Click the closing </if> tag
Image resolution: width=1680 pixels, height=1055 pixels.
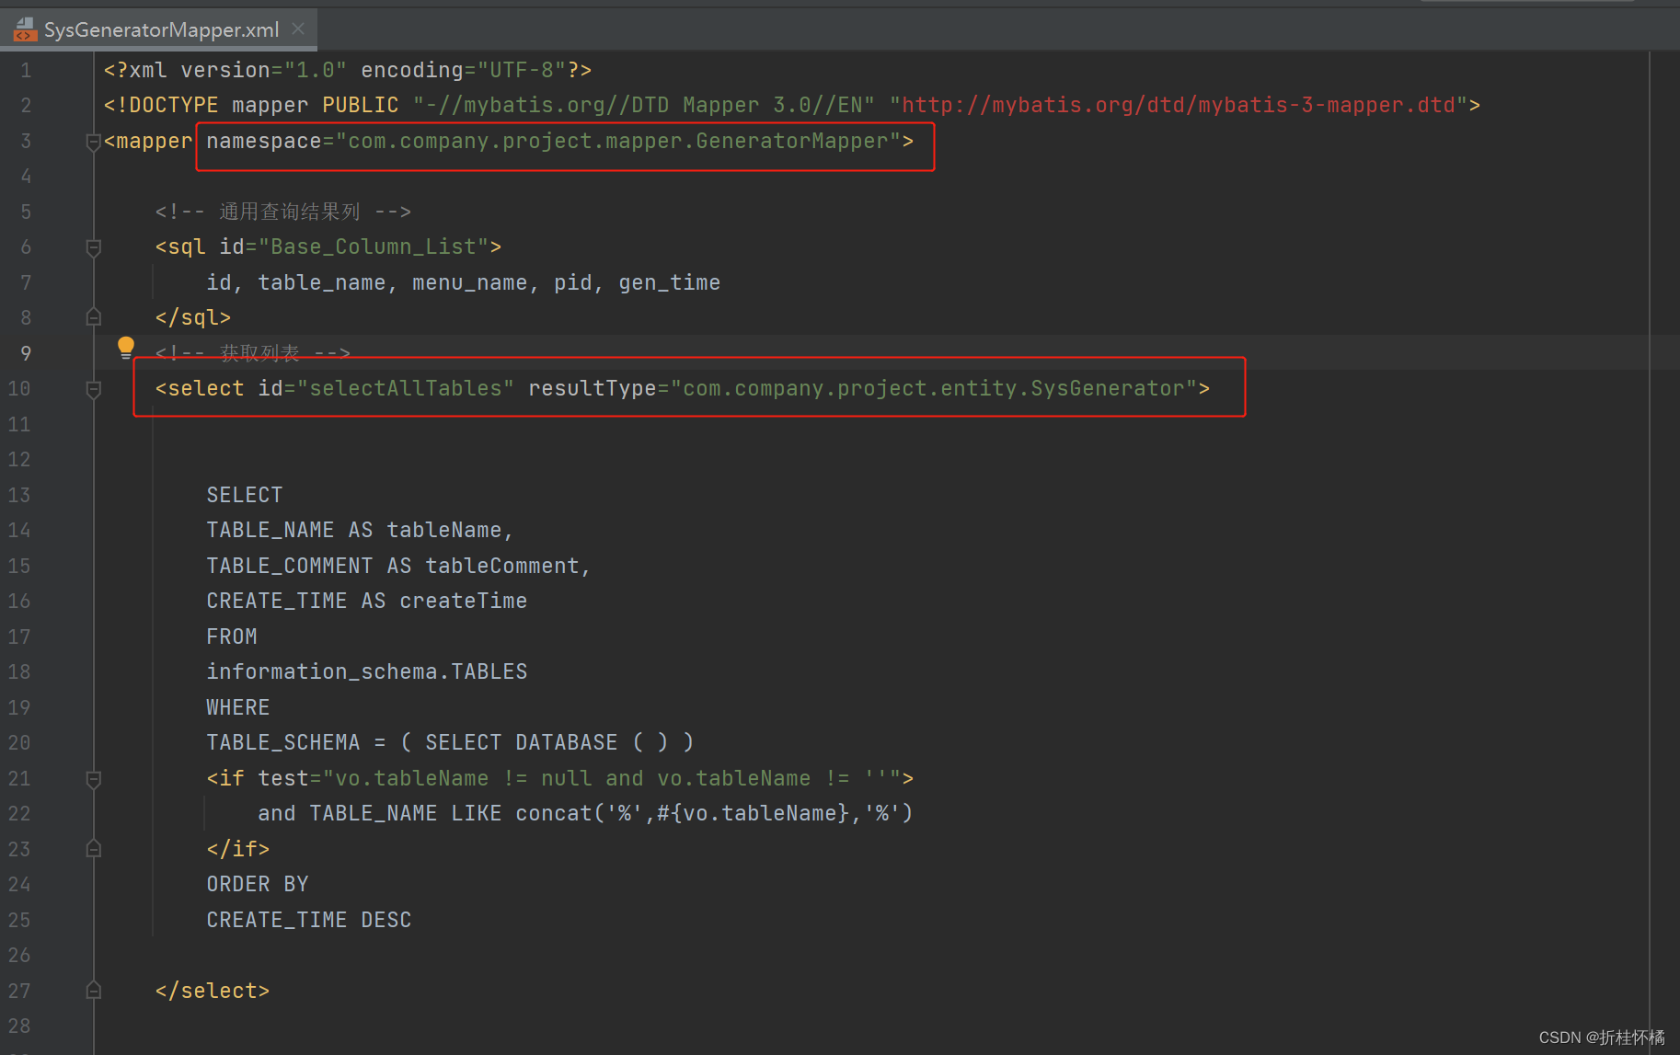pos(237,849)
